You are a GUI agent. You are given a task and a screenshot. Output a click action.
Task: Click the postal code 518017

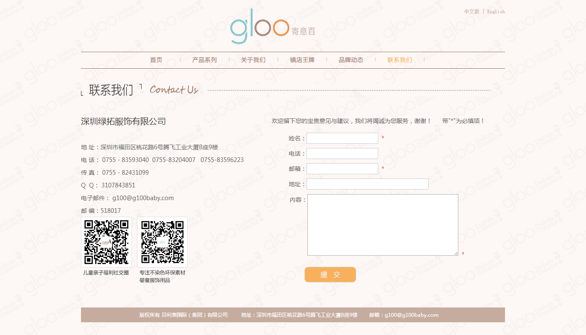click(111, 211)
